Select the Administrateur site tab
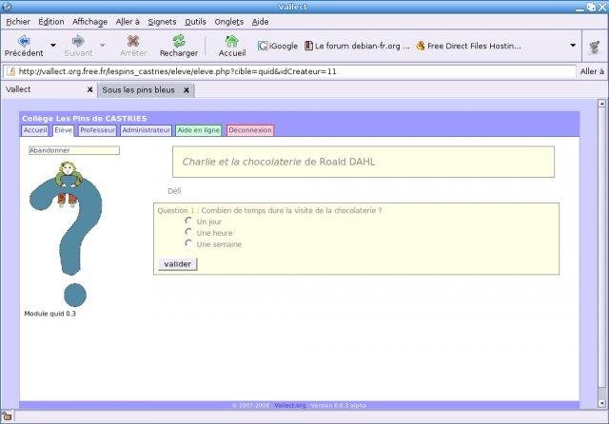609x424 pixels. tap(146, 130)
